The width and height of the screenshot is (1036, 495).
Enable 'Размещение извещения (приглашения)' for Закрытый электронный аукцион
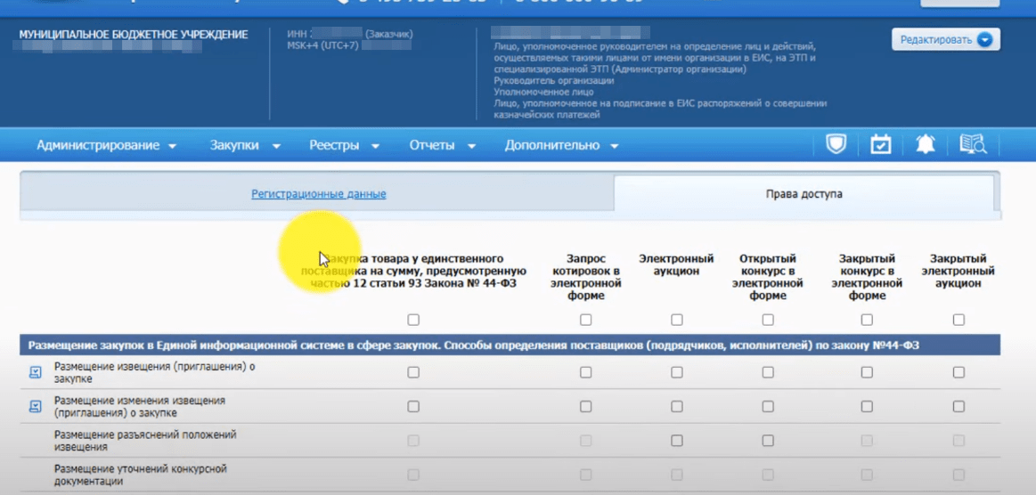(x=959, y=372)
